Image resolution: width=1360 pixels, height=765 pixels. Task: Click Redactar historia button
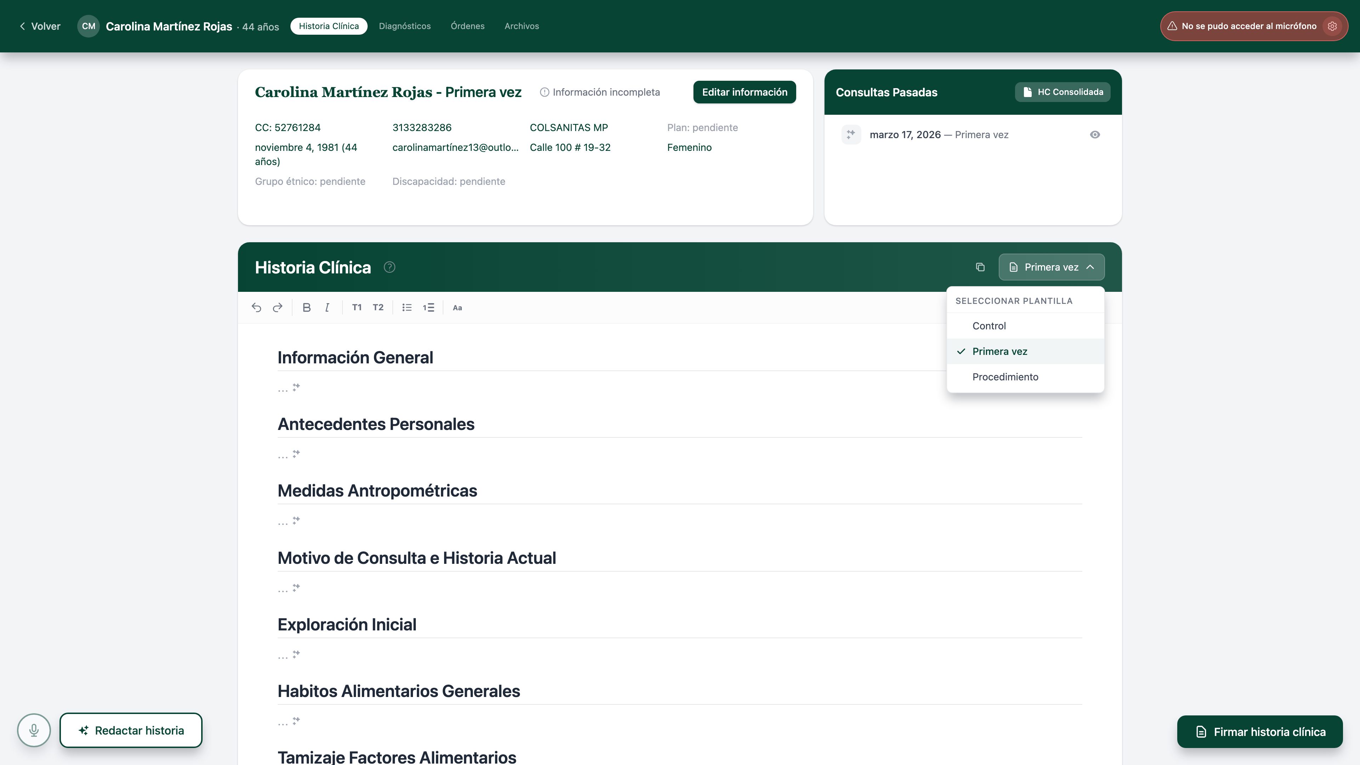click(x=131, y=730)
